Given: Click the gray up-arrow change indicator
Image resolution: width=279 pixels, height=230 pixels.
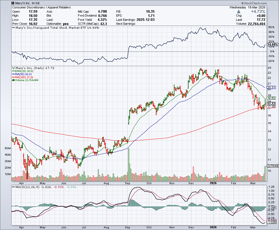Looking at the screenshot, I should pyautogui.click(x=239, y=12).
